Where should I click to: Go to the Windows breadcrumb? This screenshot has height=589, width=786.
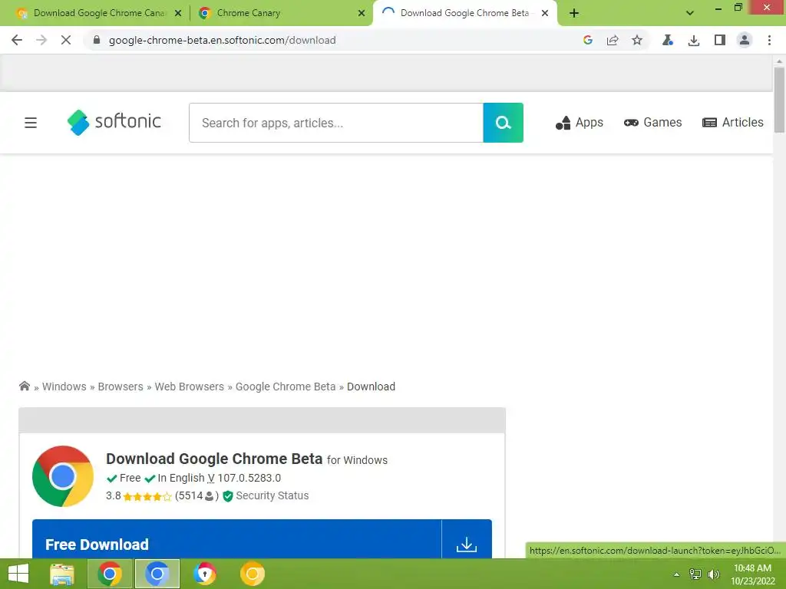click(64, 387)
